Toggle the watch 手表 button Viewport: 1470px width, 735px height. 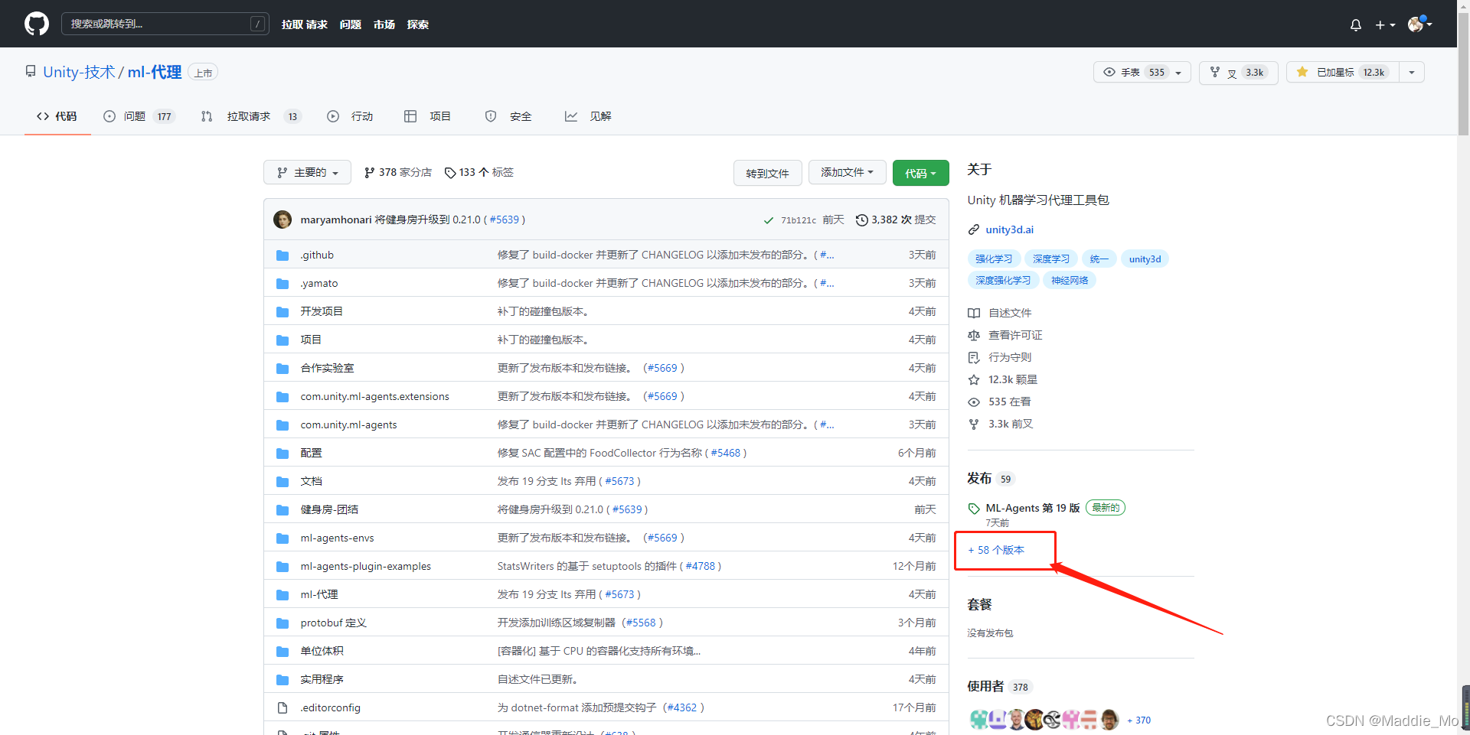(x=1142, y=72)
